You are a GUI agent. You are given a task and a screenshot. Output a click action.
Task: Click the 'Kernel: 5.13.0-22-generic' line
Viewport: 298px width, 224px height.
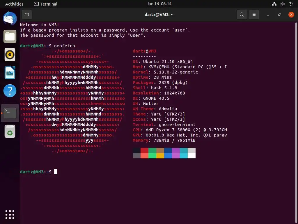[x=165, y=72]
